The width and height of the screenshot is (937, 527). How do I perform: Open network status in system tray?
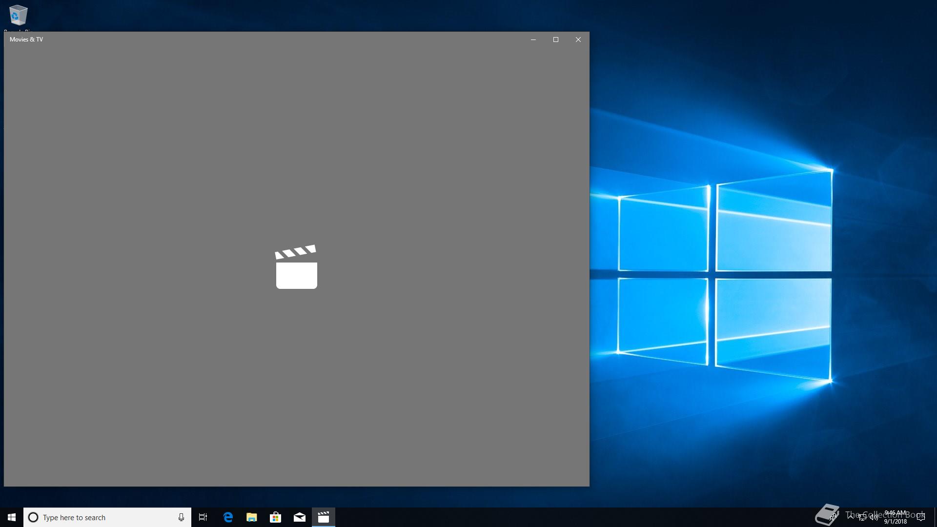[862, 517]
